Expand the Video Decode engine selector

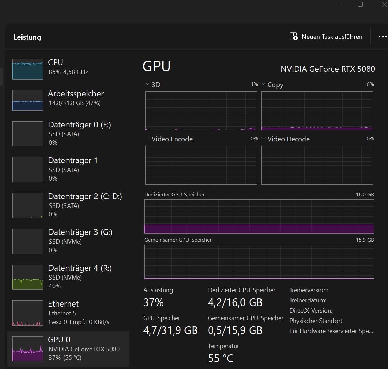(264, 139)
